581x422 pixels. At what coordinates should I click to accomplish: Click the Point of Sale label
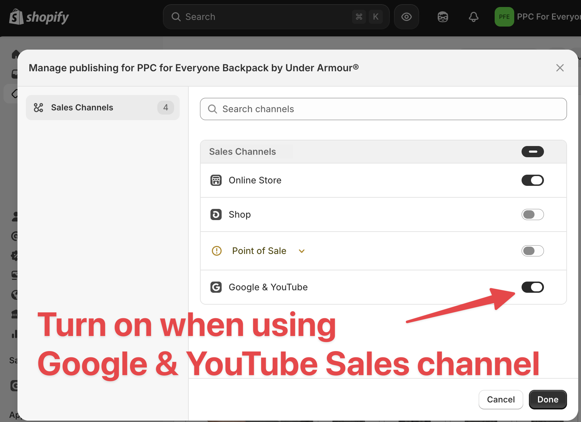tap(259, 251)
